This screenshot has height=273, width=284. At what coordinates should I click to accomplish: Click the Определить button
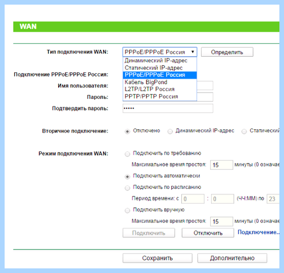pyautogui.click(x=227, y=52)
